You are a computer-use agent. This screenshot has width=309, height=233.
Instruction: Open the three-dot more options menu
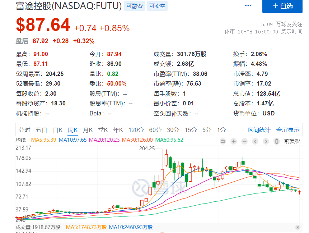coord(248,5)
